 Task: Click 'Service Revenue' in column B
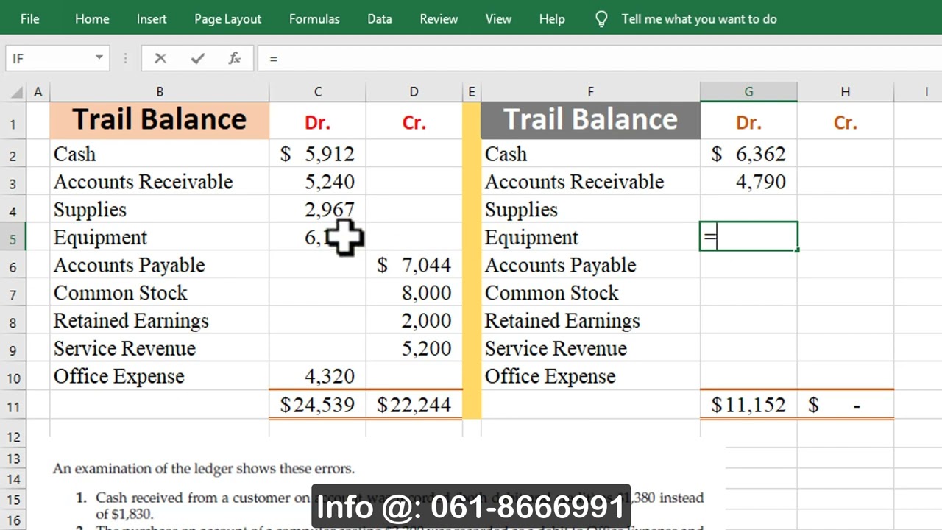point(124,348)
